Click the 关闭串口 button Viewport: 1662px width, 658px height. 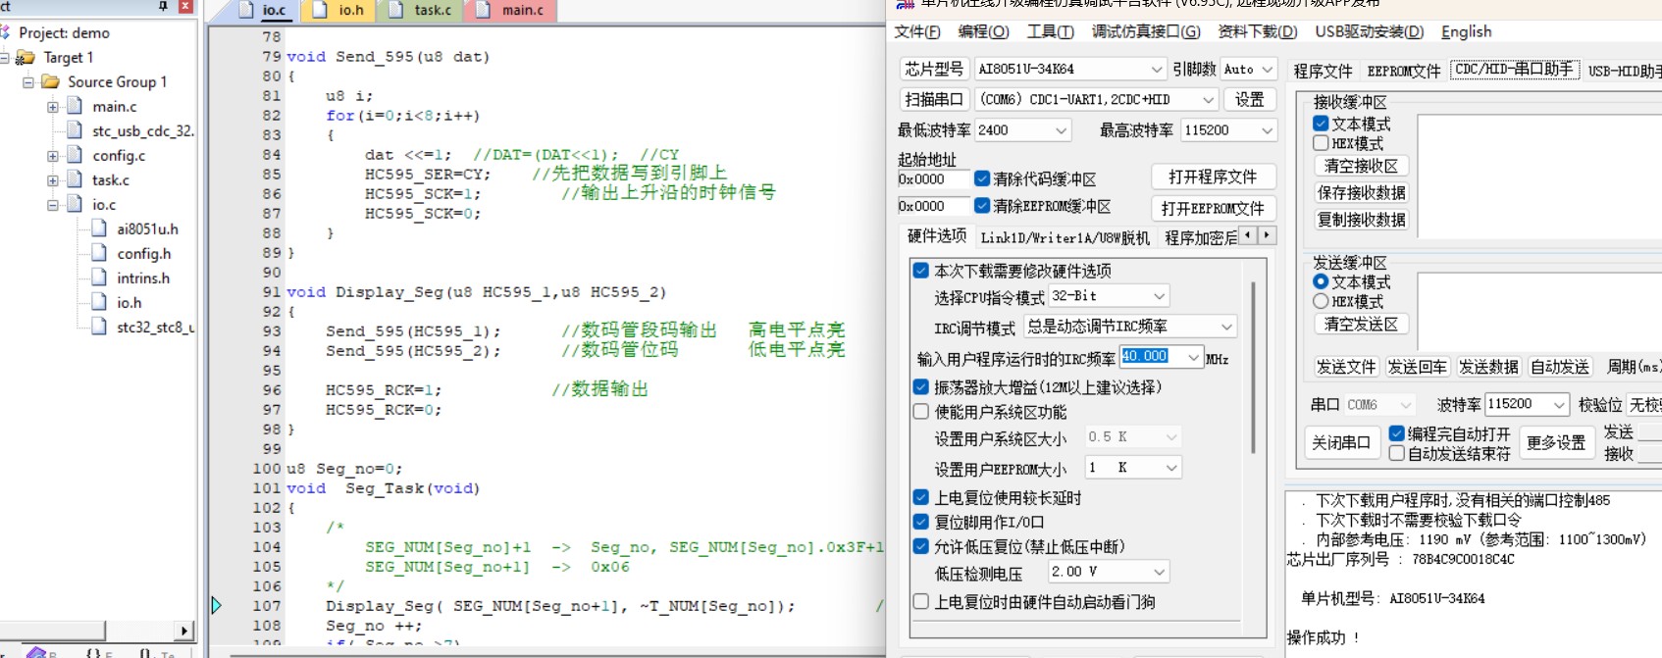[x=1340, y=442]
